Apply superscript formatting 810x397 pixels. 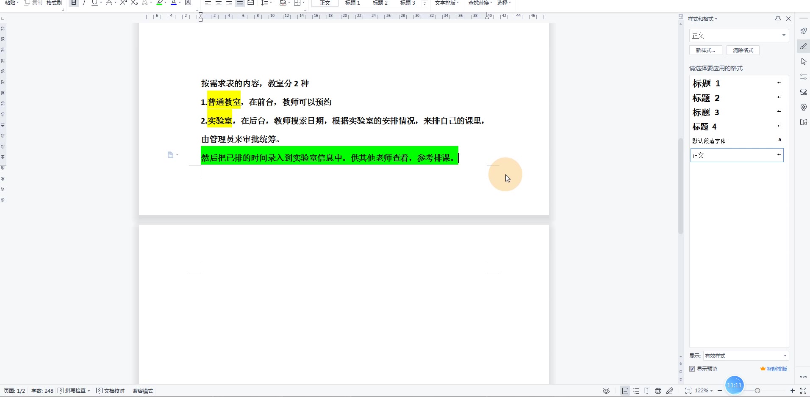pyautogui.click(x=124, y=3)
